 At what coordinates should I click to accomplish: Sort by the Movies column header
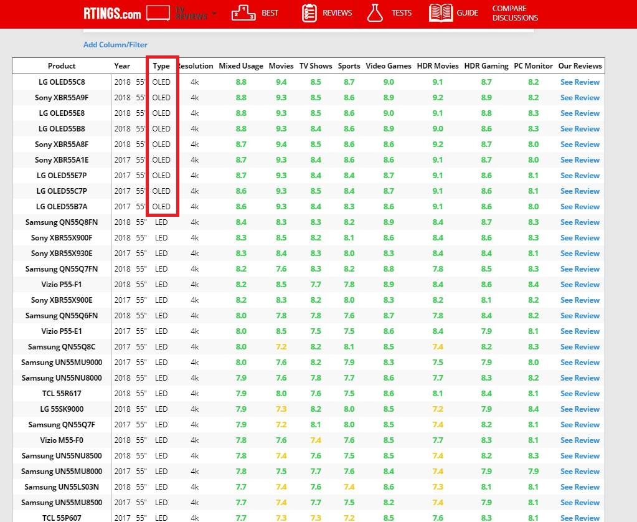tap(281, 66)
